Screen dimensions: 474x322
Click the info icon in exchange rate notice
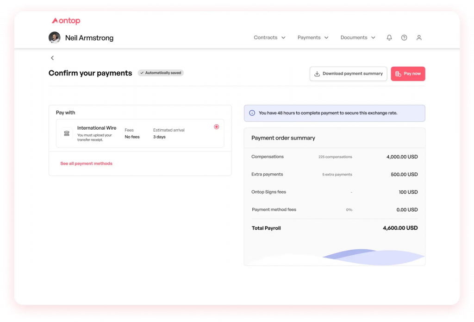[x=252, y=113]
